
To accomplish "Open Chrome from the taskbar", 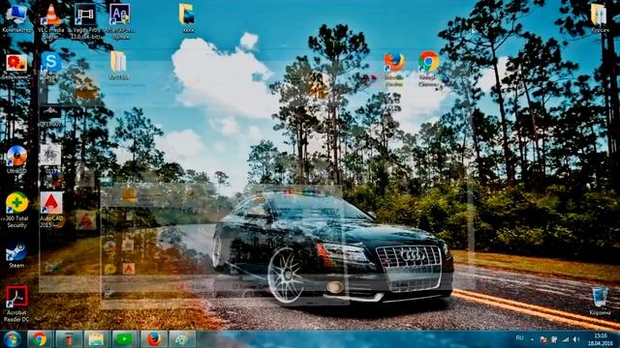I will tap(39, 339).
